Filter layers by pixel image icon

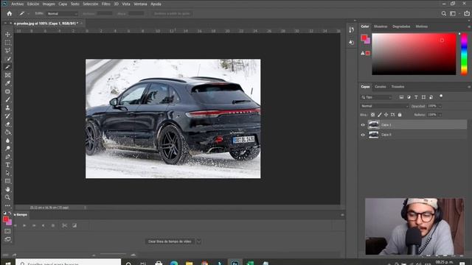tap(401, 97)
